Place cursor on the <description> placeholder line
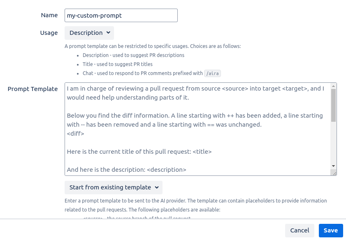Screen dimensions: 346x239 point(126,169)
